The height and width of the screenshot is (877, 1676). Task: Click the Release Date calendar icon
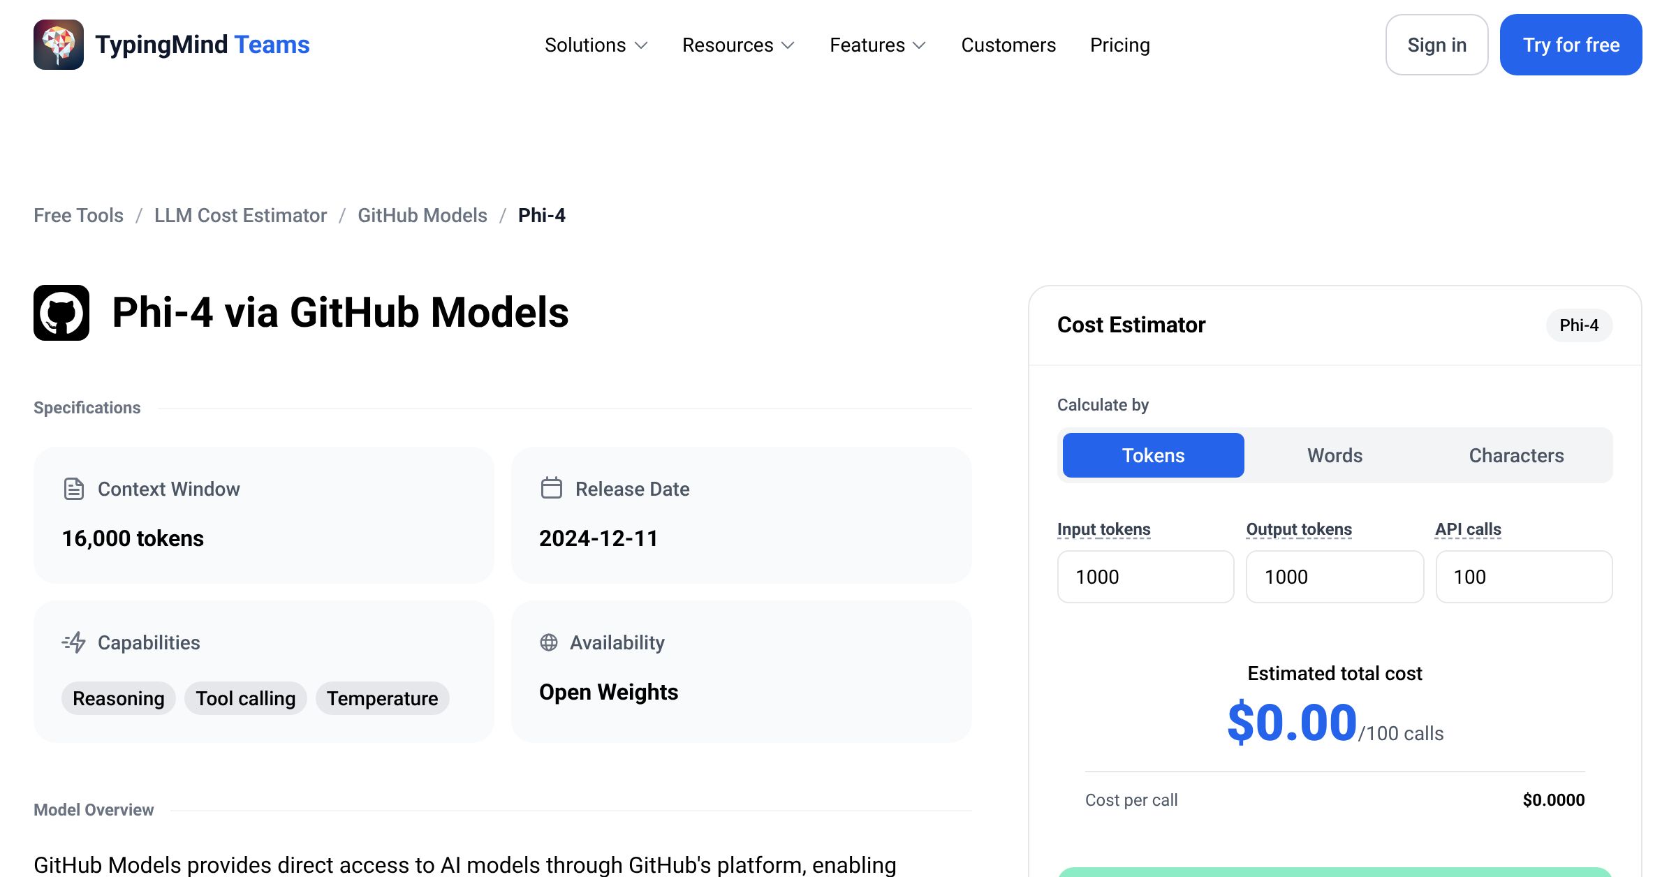552,488
